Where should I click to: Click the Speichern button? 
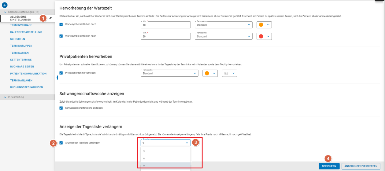[329, 166]
